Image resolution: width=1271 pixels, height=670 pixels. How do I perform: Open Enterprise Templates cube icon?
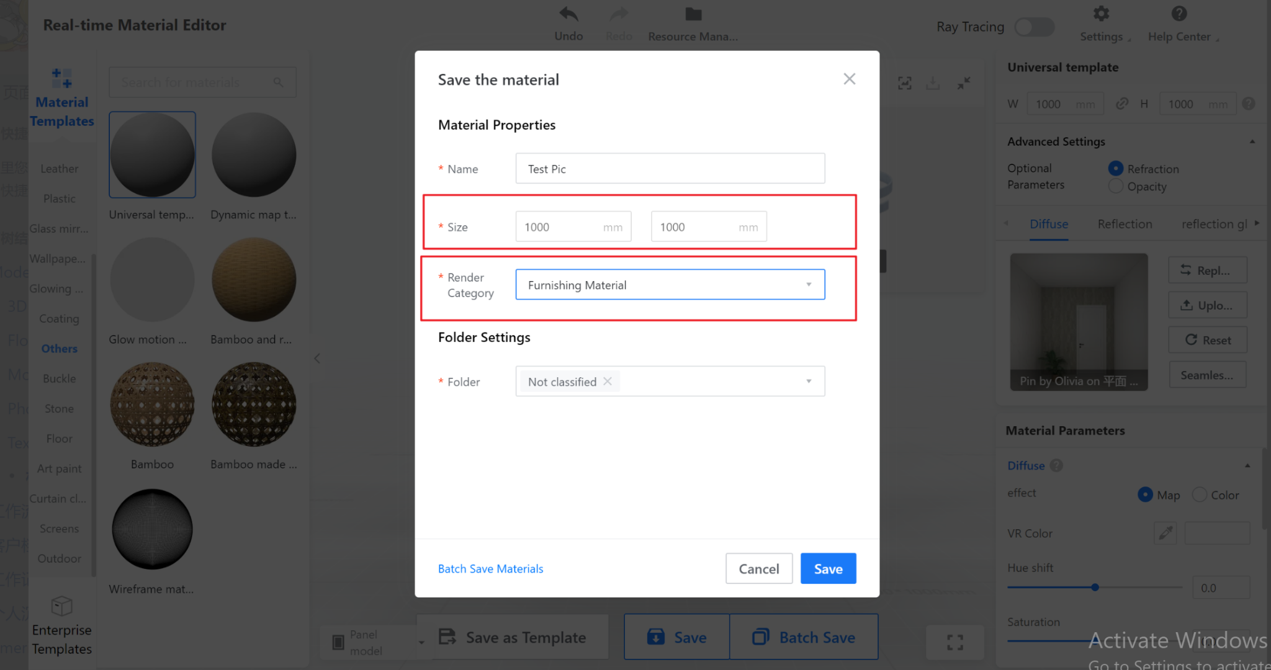61,605
